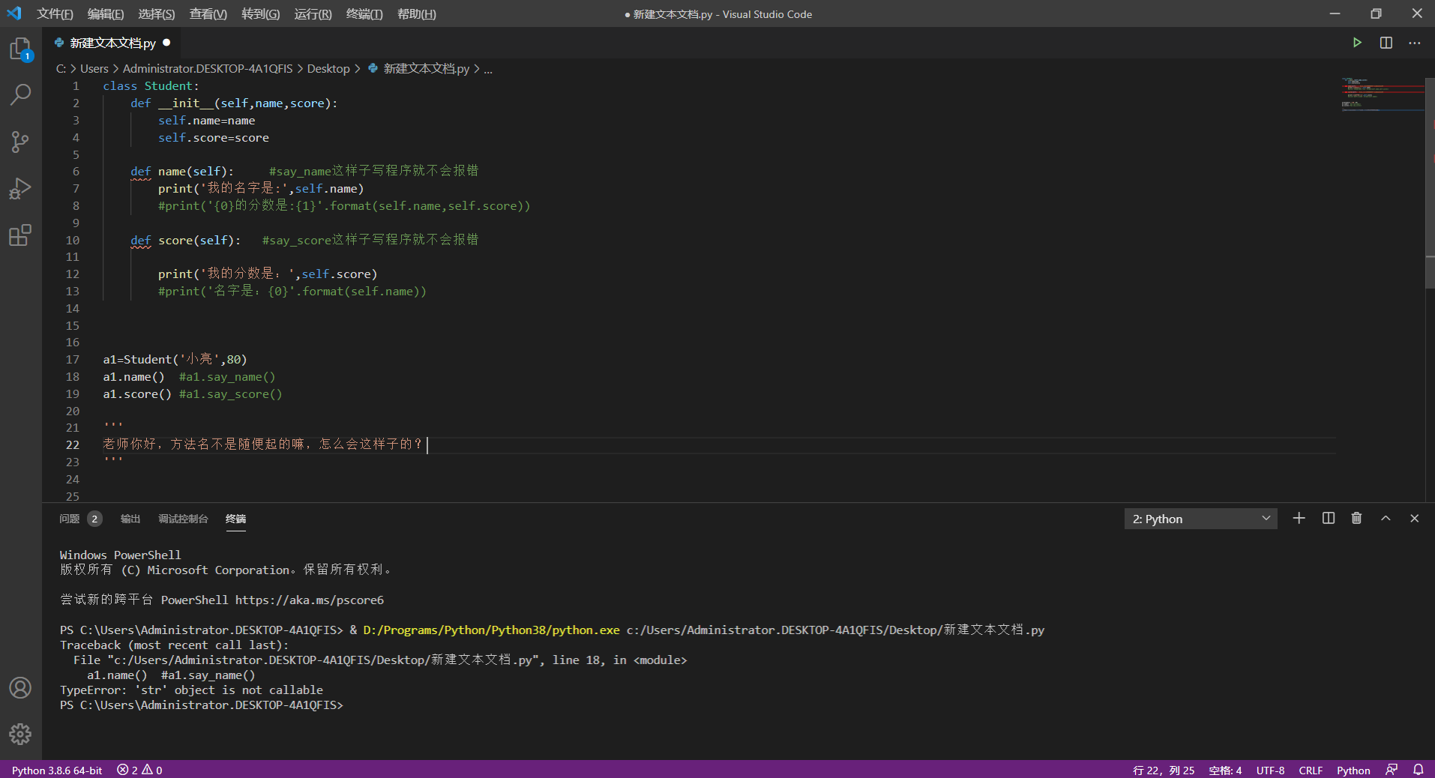The width and height of the screenshot is (1435, 778).
Task: Click line number 18 in the gutter
Action: click(72, 376)
